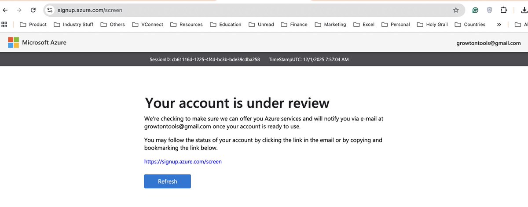Viewport: 528px width, 207px height.
Task: Click the growtontools@gmail.com account label
Action: (x=489, y=43)
